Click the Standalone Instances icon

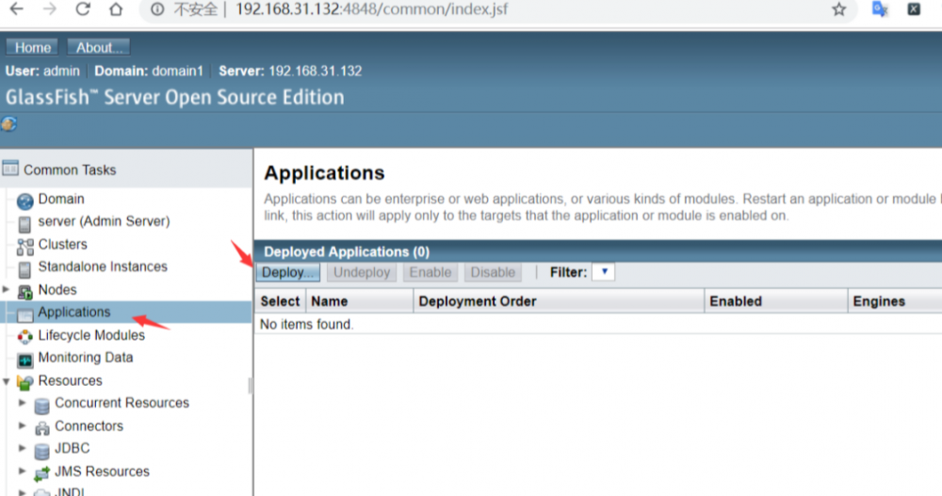(24, 269)
